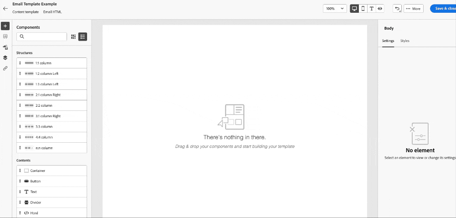Expand the More options menu
Screen dimensions: 456x218
point(414,9)
